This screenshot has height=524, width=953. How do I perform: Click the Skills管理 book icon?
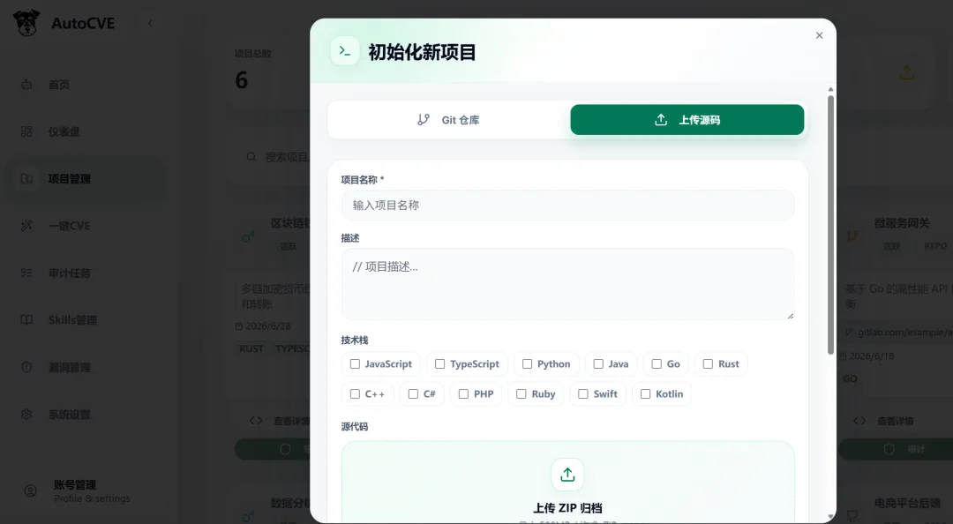click(26, 319)
